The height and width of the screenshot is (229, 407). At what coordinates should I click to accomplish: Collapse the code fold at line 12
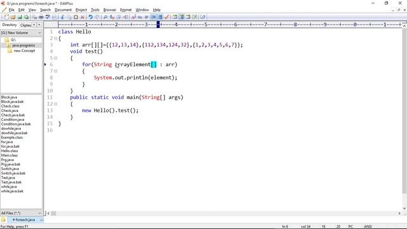click(55, 104)
